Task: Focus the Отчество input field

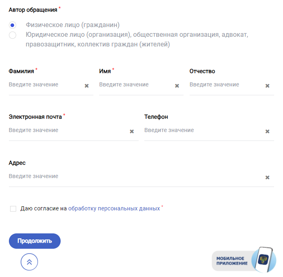Action: coord(224,85)
